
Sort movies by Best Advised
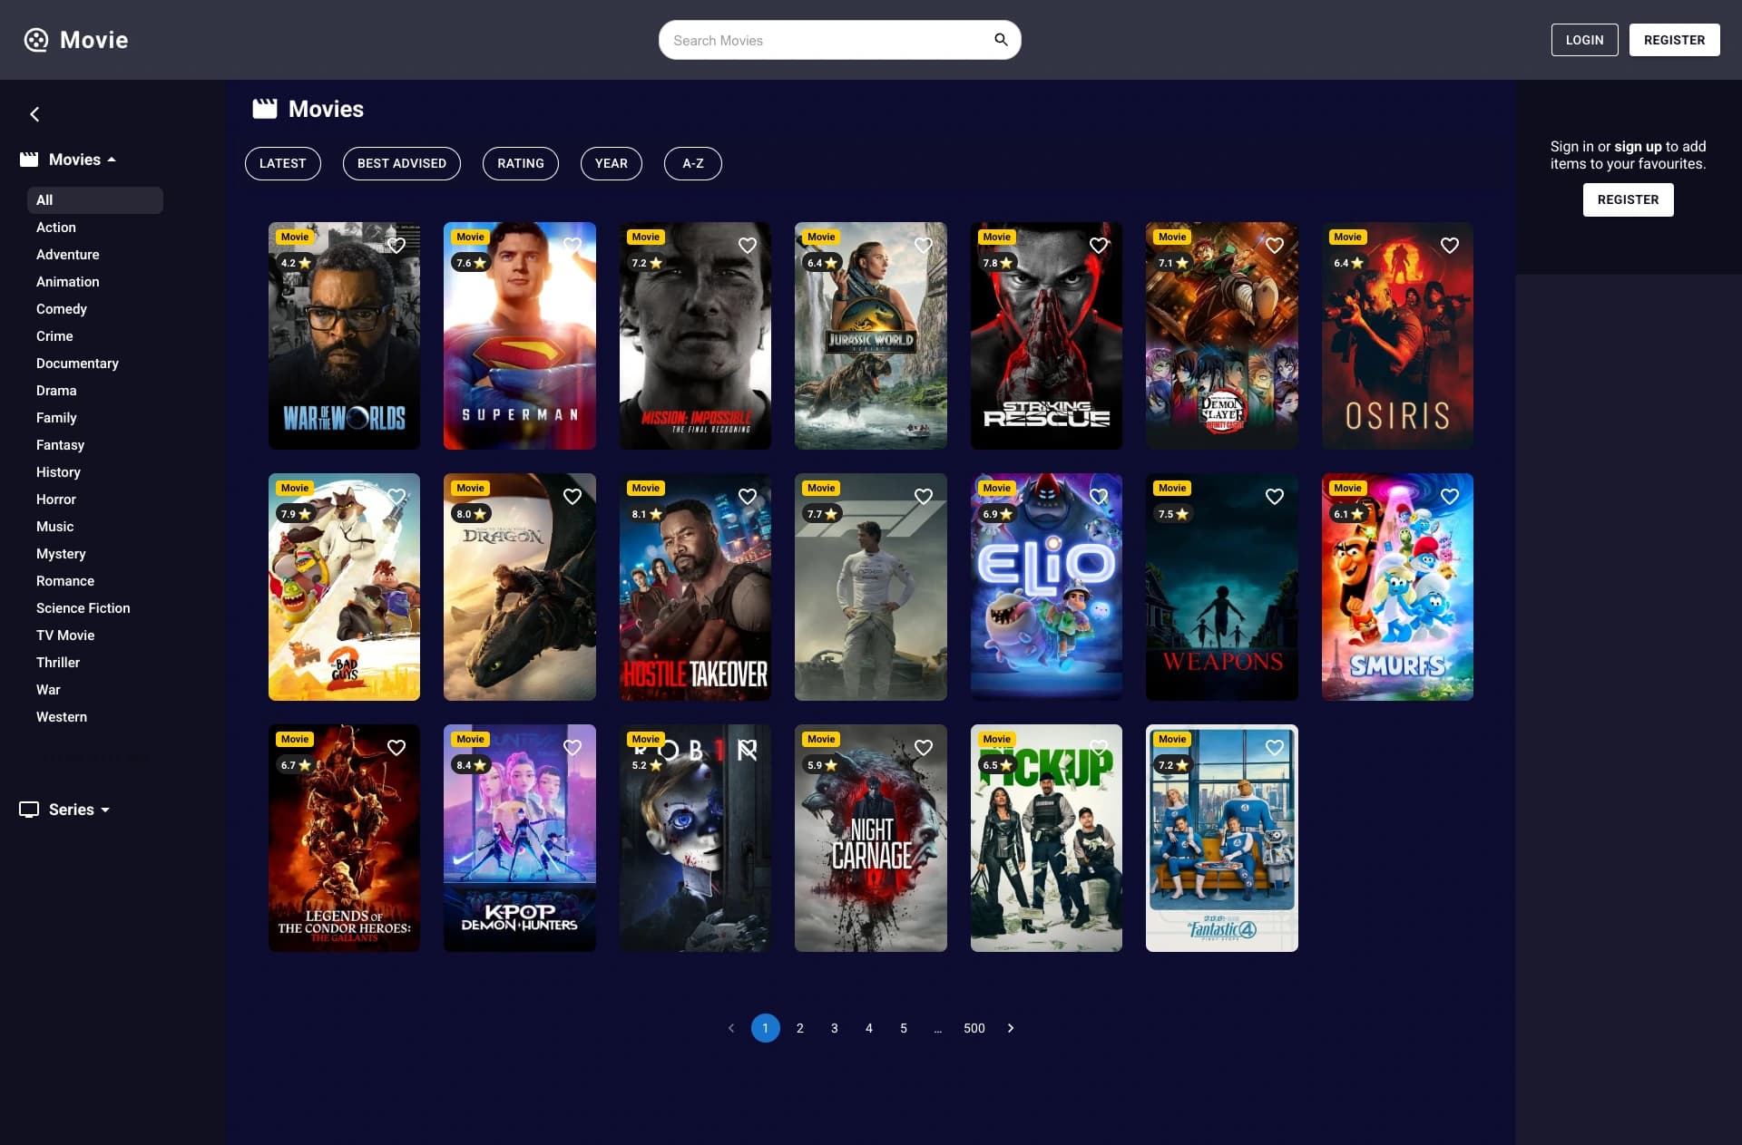(x=402, y=164)
